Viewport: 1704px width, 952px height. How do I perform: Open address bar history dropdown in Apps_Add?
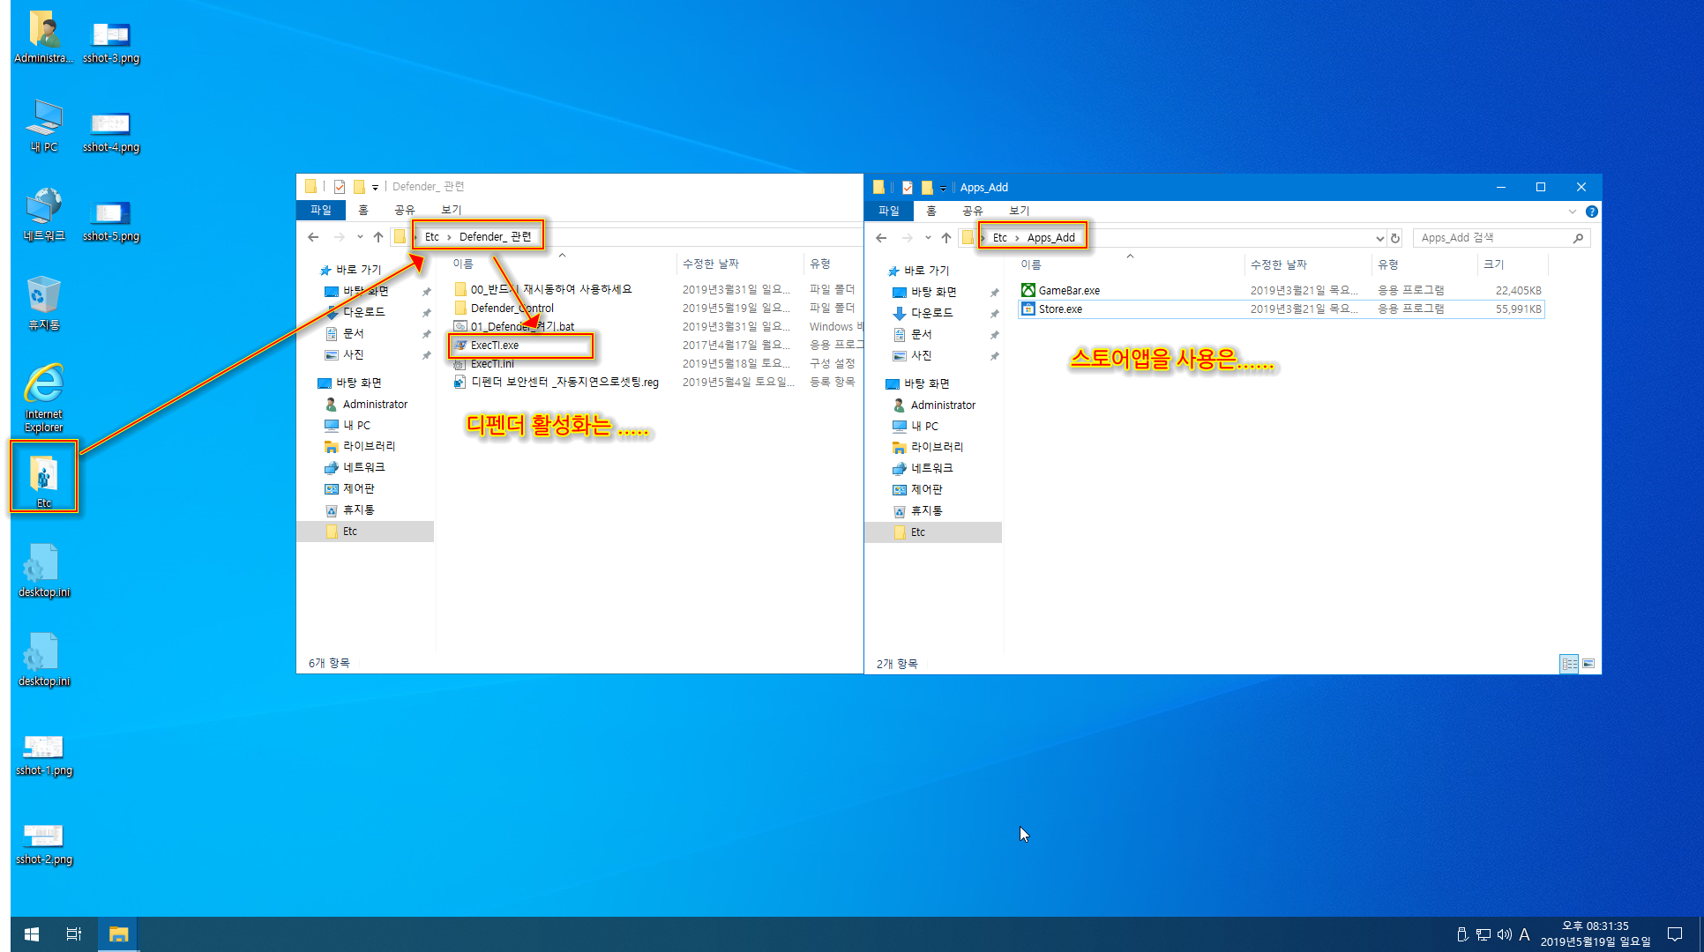[x=1379, y=238]
